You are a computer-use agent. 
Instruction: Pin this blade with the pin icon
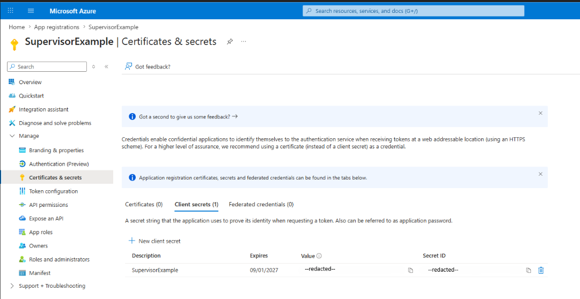click(x=230, y=41)
